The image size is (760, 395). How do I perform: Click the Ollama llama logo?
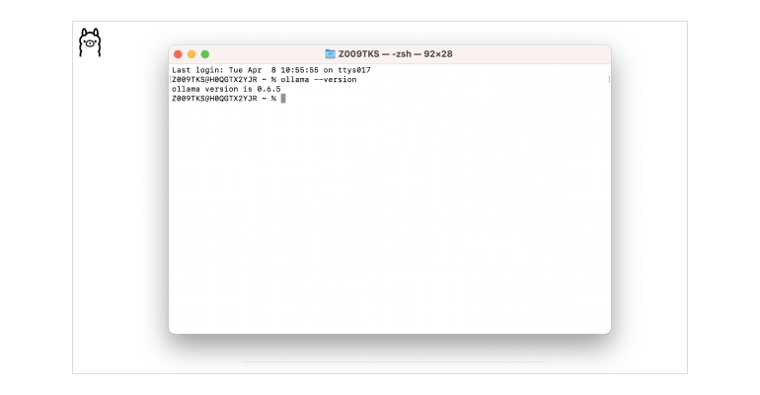pyautogui.click(x=90, y=41)
